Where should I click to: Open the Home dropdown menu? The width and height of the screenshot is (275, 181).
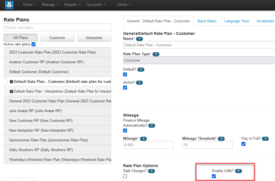point(30,5)
